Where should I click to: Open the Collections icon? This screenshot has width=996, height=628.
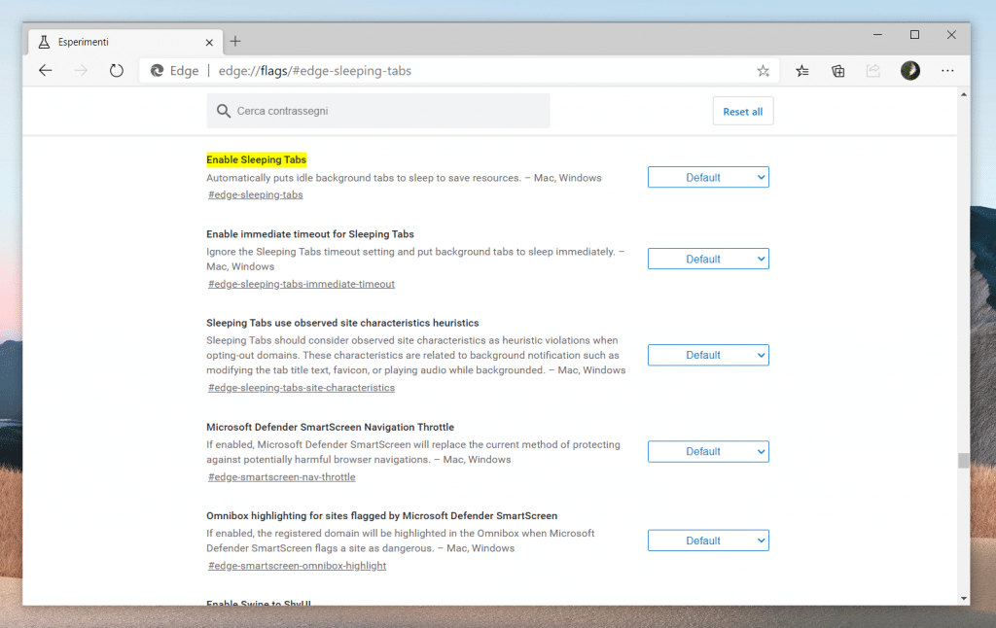coord(837,71)
